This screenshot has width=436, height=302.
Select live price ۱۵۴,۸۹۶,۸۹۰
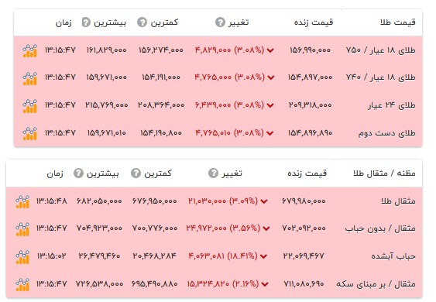point(310,133)
